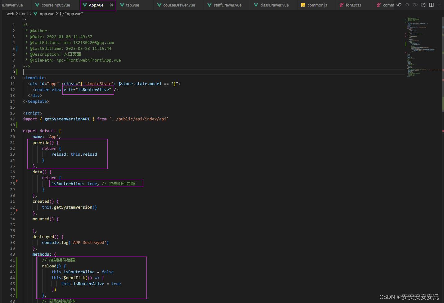Image resolution: width=444 pixels, height=303 pixels.
Task: Click console.log 'APP Destroyed' line
Action: point(75,242)
